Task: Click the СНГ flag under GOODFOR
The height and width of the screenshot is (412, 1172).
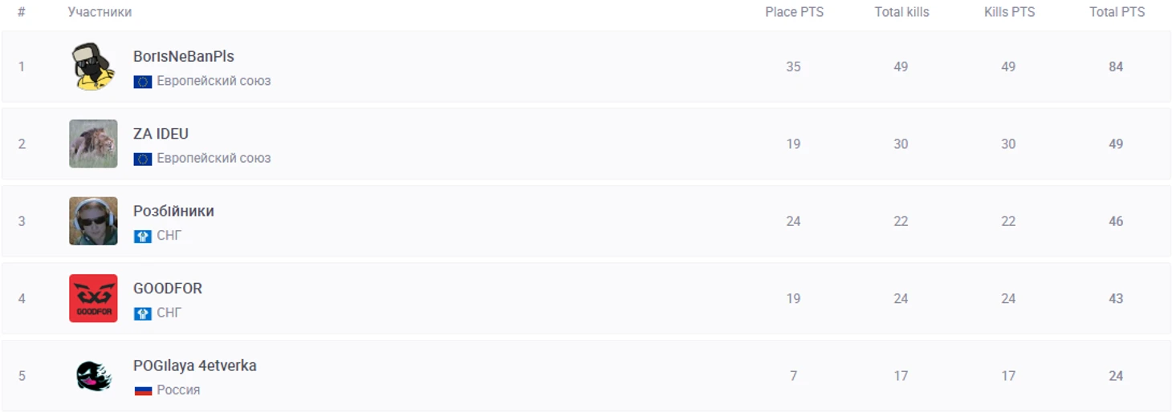Action: click(143, 313)
